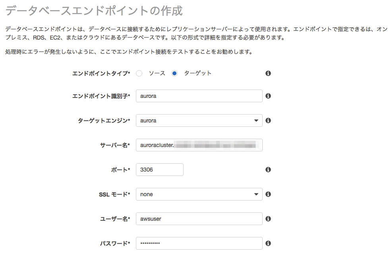This screenshot has height=256, width=389.
Task: Select the ポート field showing 3306
Action: [x=159, y=170]
